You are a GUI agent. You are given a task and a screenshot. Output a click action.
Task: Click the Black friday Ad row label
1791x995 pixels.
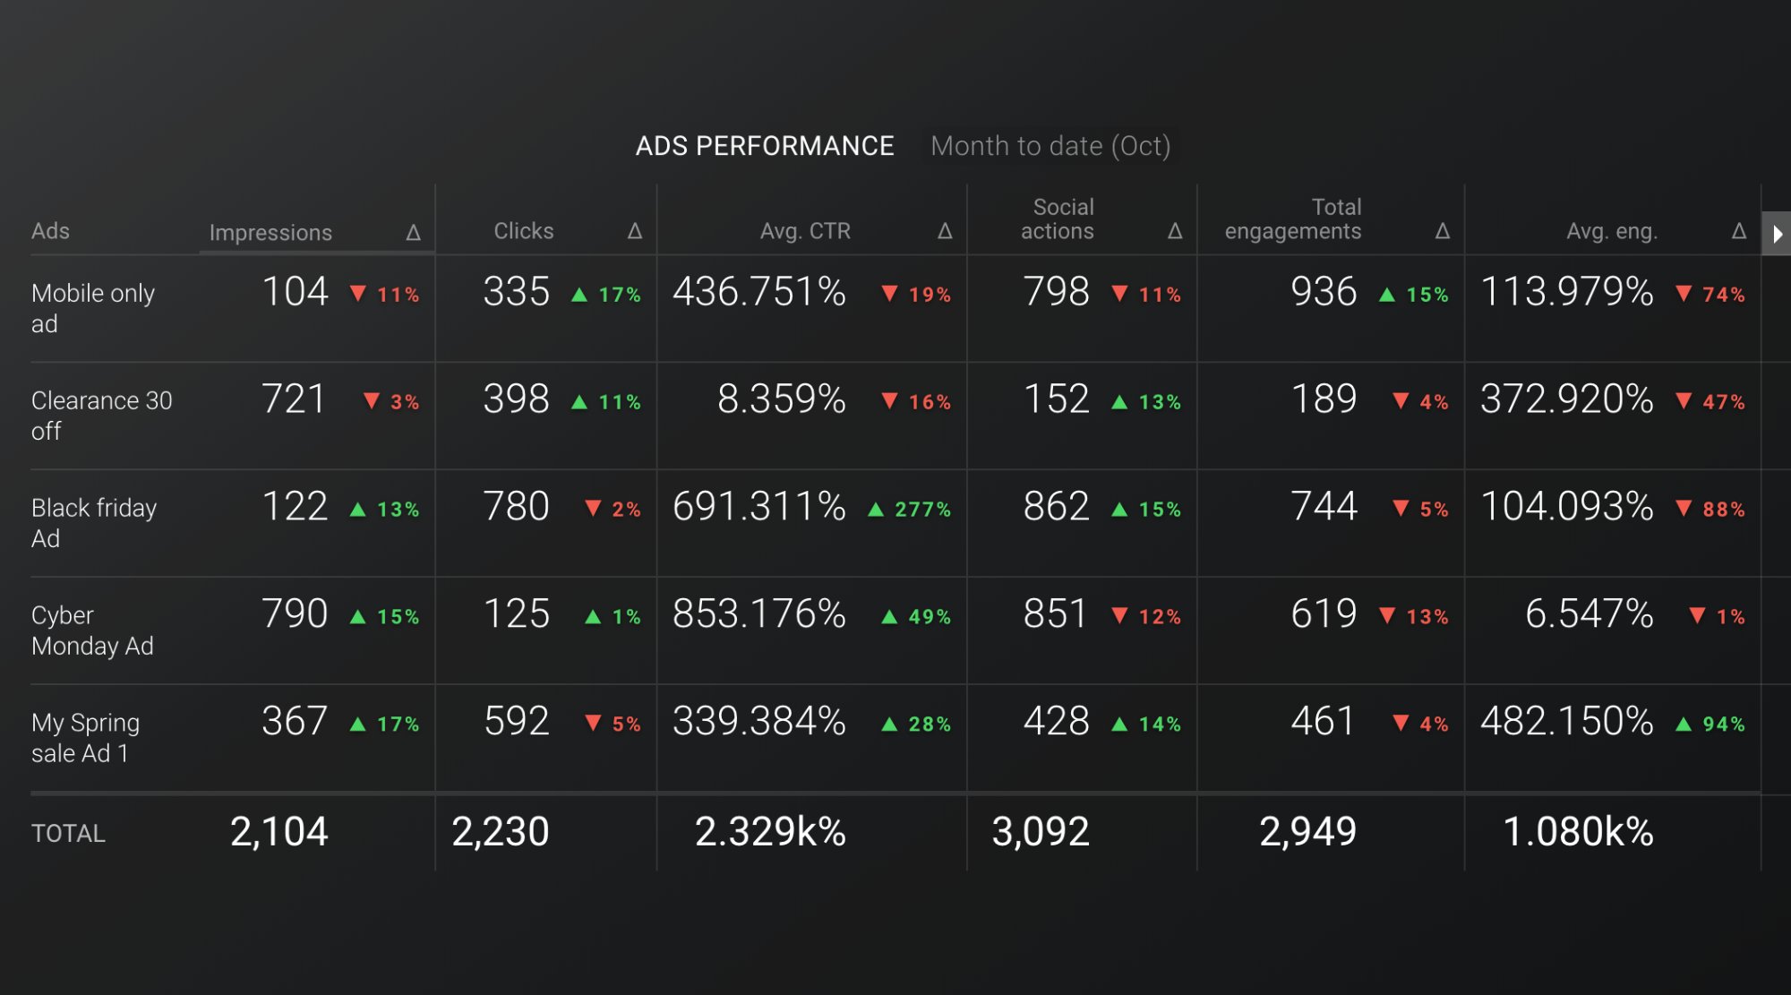[x=94, y=523]
